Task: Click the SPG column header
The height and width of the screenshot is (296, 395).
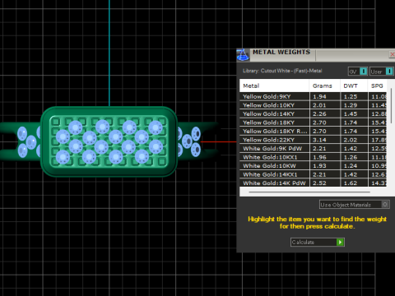Action: (x=378, y=86)
